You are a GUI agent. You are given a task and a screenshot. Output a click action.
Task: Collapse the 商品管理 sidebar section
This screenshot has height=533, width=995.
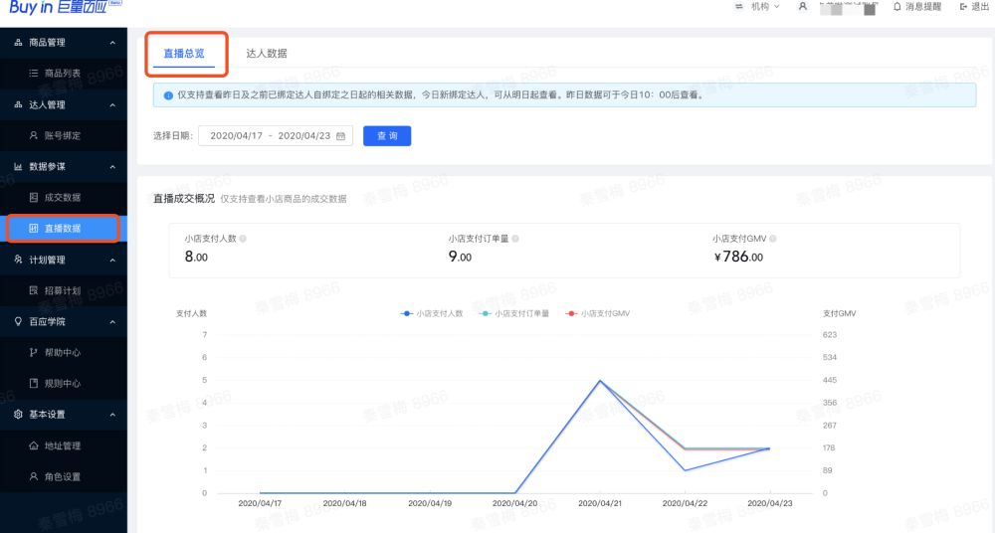coord(112,43)
